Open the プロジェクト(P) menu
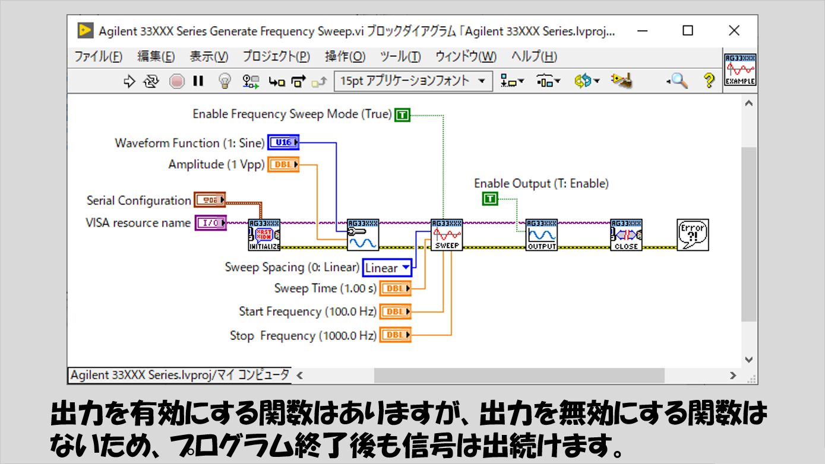 (276, 57)
